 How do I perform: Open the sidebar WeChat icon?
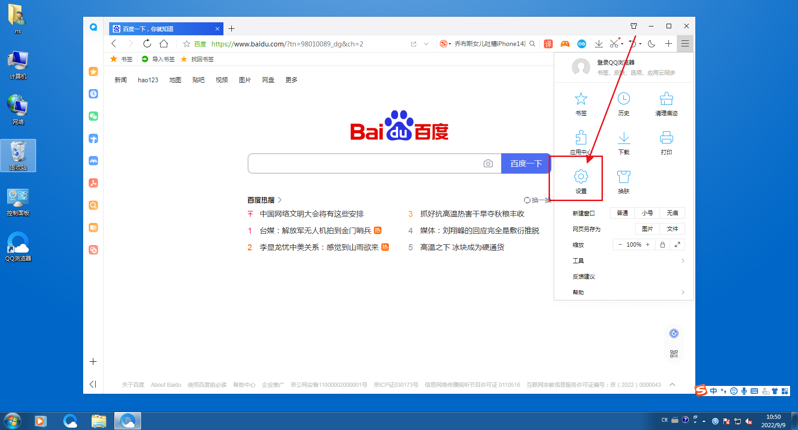(x=93, y=116)
